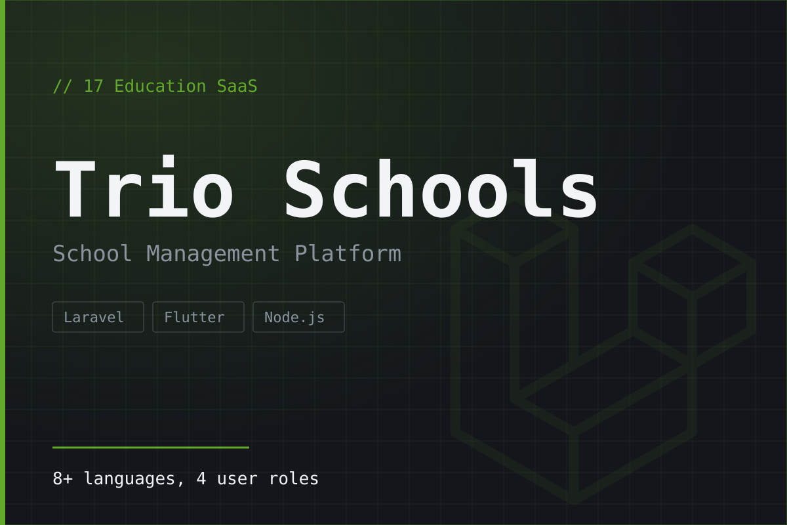787x525 pixels.
Task: Select the "Trio Schools" title
Action: 326,188
